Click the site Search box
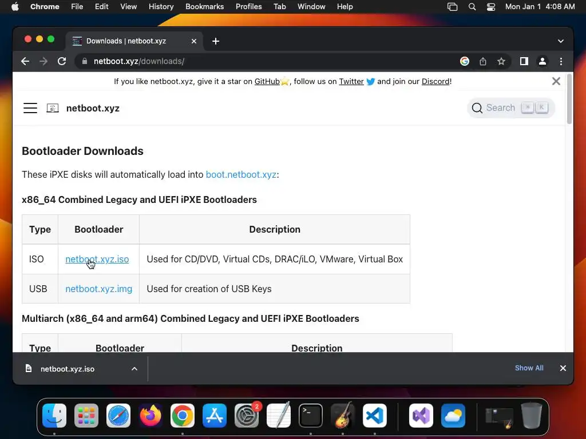The width and height of the screenshot is (586, 439). coord(510,108)
